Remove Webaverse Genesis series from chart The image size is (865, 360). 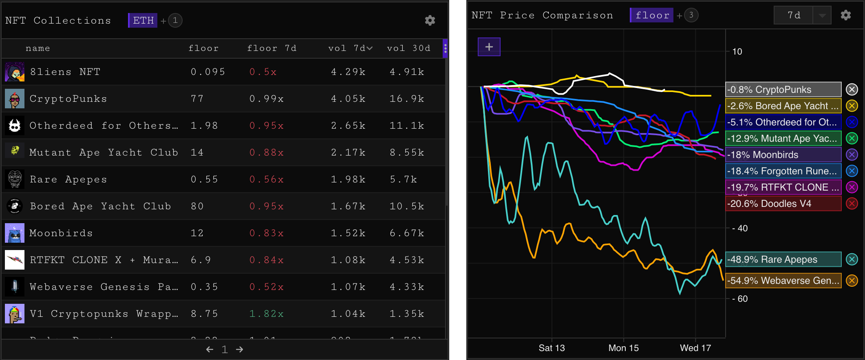pyautogui.click(x=852, y=281)
